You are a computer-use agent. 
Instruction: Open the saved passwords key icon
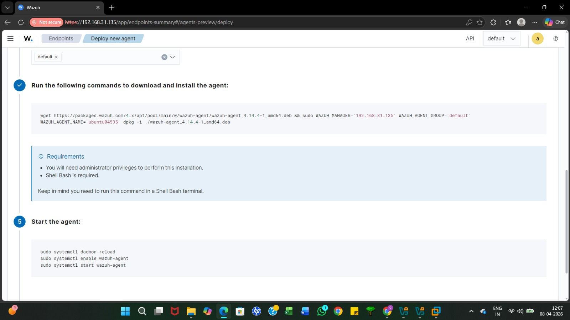[x=469, y=22]
